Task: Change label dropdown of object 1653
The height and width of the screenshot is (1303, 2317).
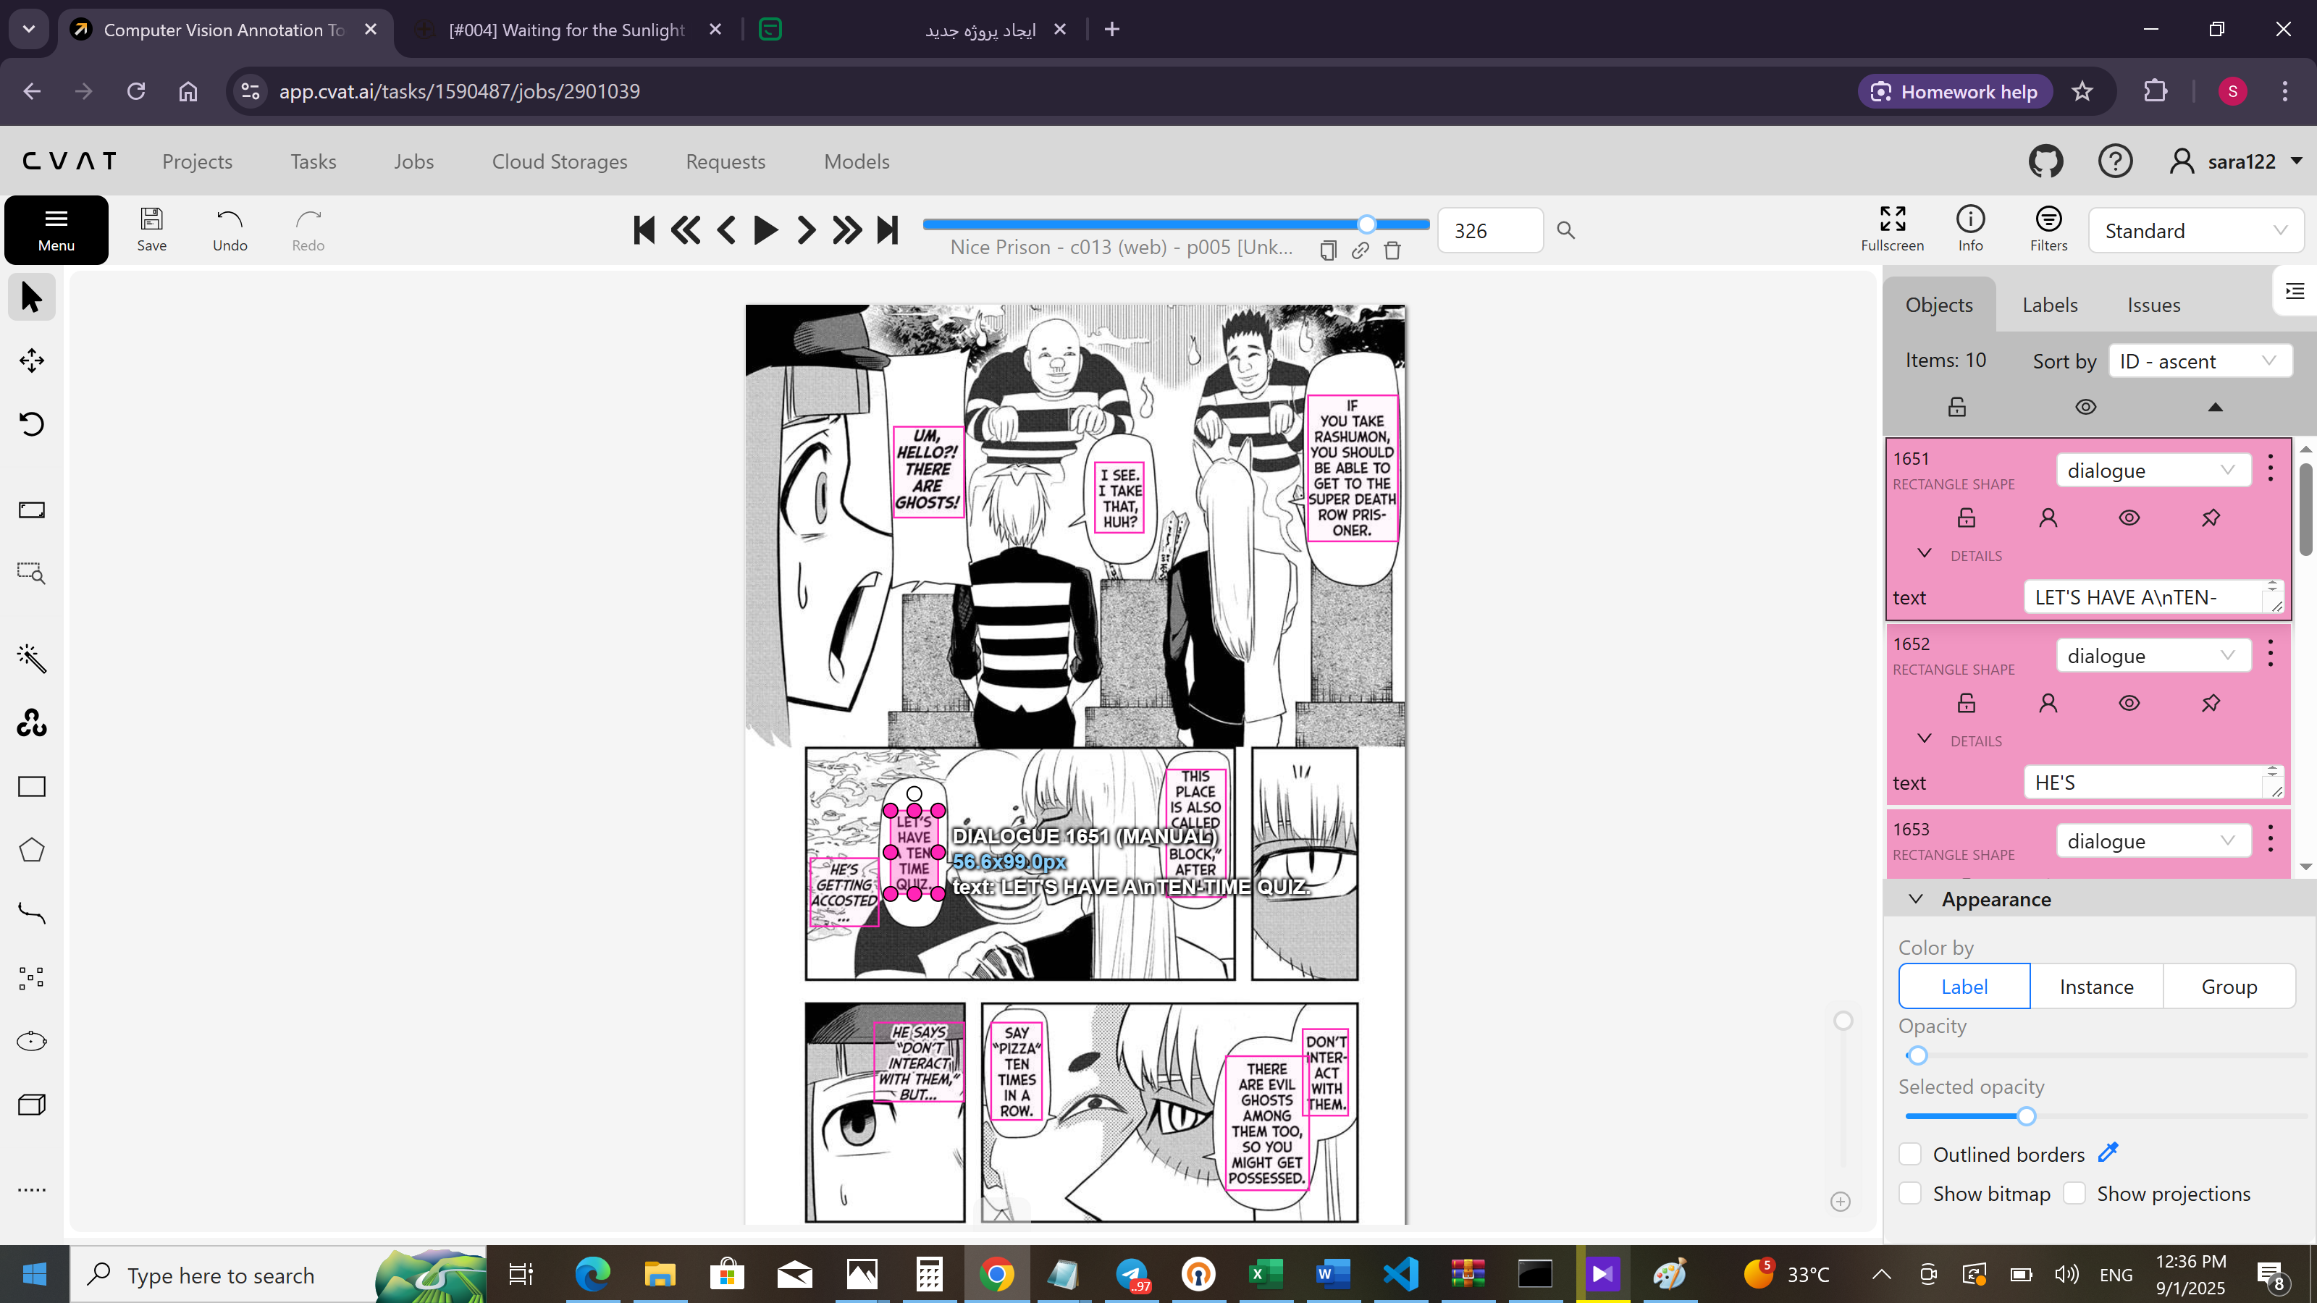Action: point(2153,840)
